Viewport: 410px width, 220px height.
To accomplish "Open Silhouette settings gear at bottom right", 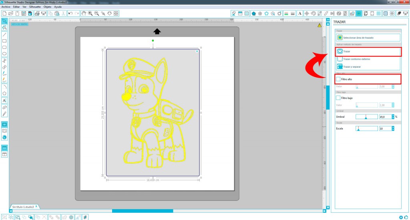I will point(401,217).
